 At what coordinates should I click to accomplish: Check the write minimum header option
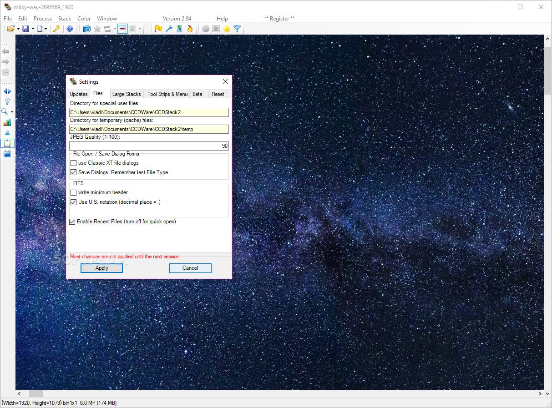(73, 192)
